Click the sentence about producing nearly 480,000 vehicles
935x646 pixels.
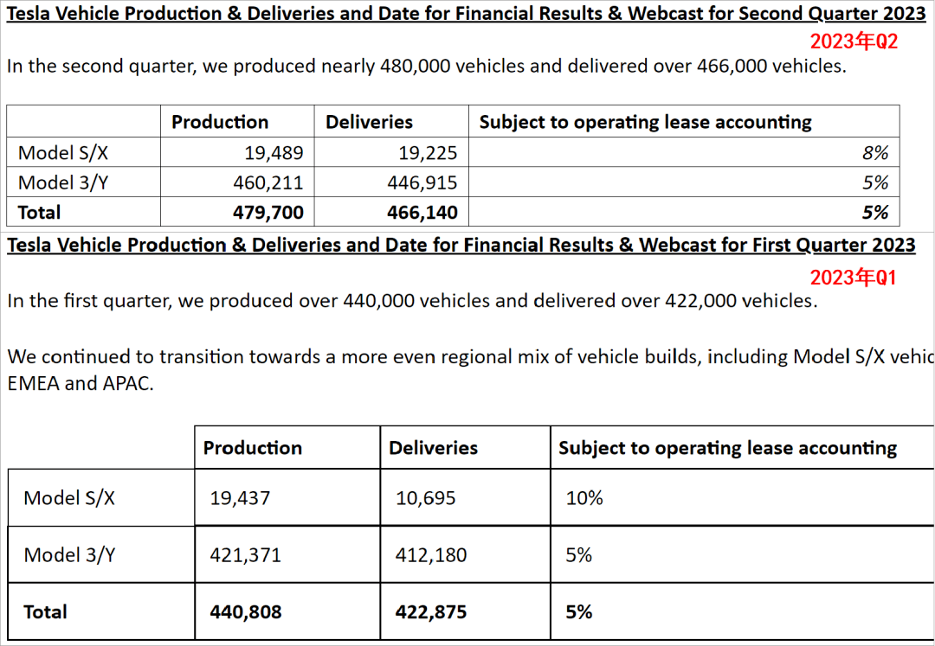(426, 66)
